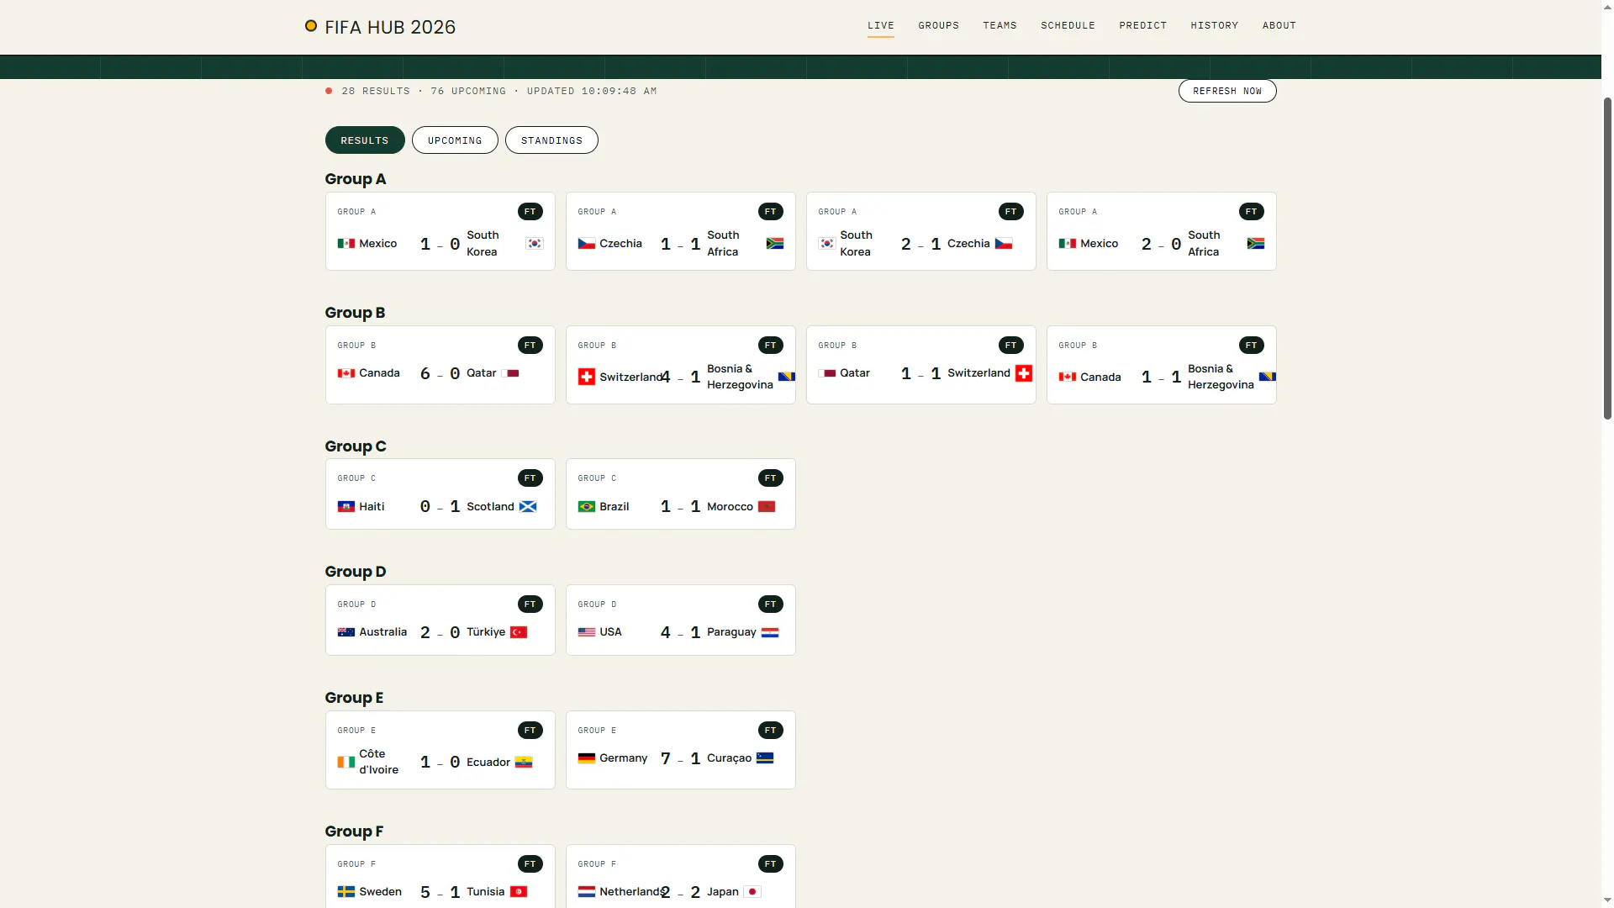This screenshot has width=1614, height=908.
Task: Click Morocco flag in Group C card
Action: [767, 507]
